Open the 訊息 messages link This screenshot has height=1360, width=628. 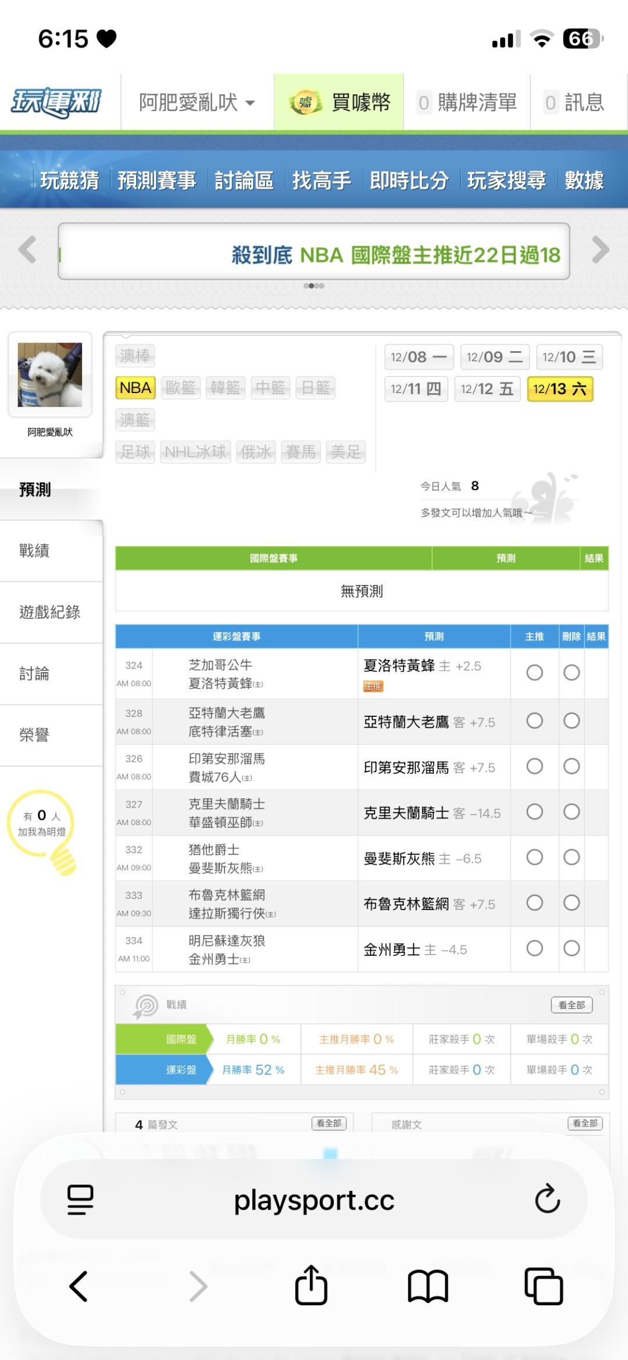click(x=575, y=103)
